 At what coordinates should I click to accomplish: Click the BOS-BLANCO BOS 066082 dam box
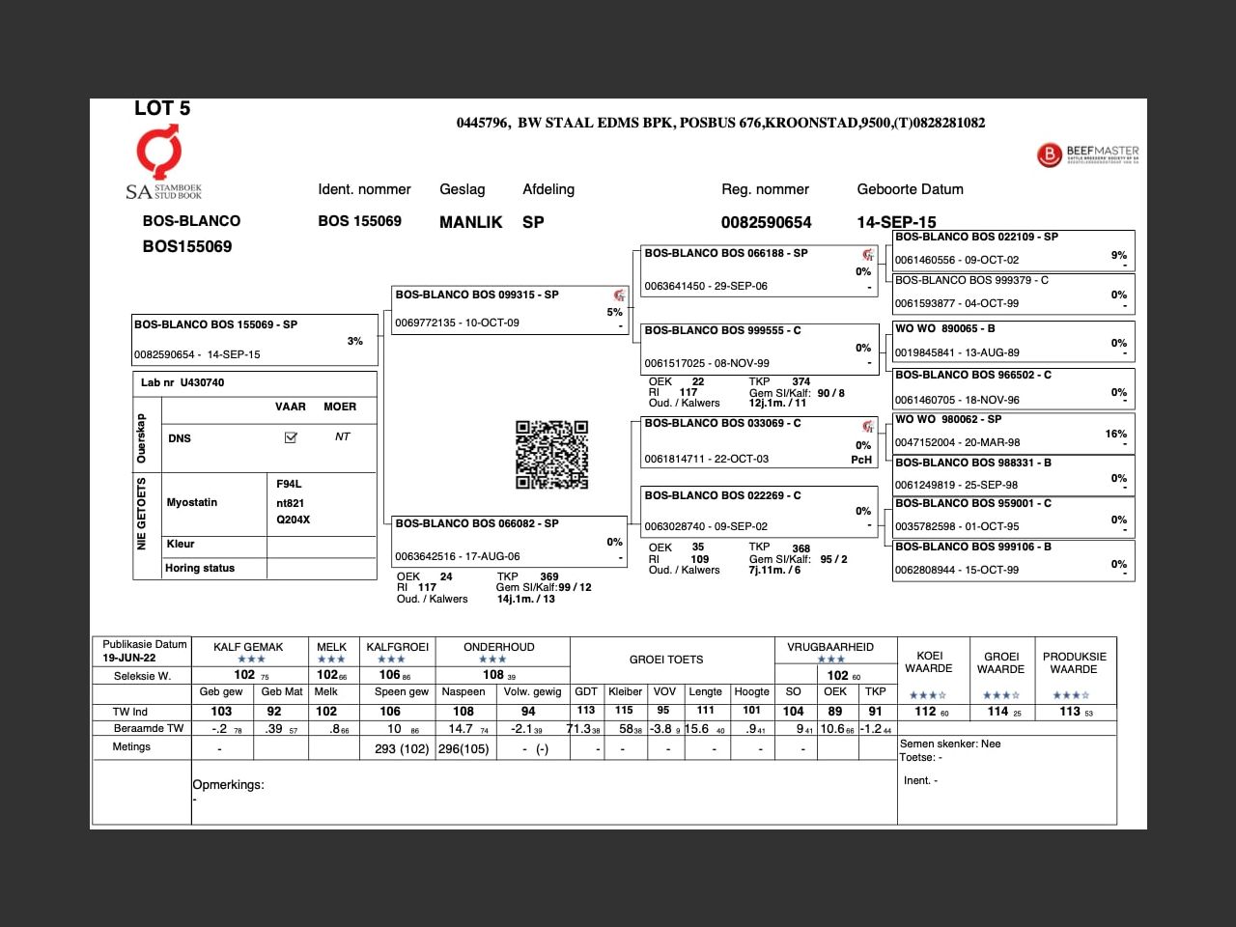tap(508, 540)
